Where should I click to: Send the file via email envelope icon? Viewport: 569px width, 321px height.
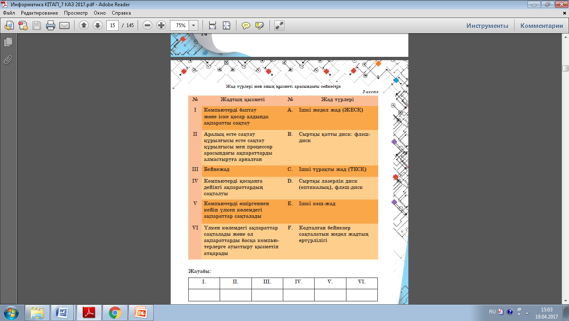(x=64, y=25)
